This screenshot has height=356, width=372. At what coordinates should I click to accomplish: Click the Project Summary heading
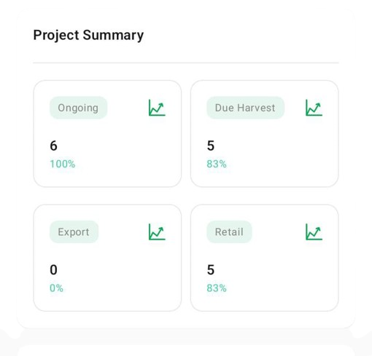(x=88, y=36)
